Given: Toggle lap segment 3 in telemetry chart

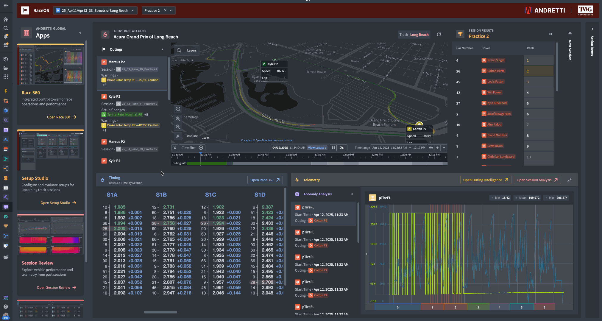Looking at the screenshot, I should (478, 307).
